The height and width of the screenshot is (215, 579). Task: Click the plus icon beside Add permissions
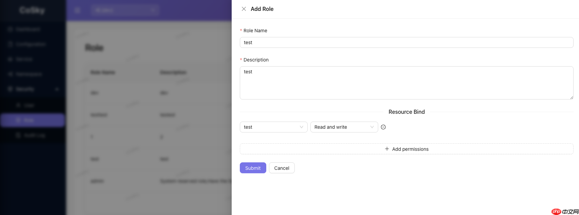387,149
